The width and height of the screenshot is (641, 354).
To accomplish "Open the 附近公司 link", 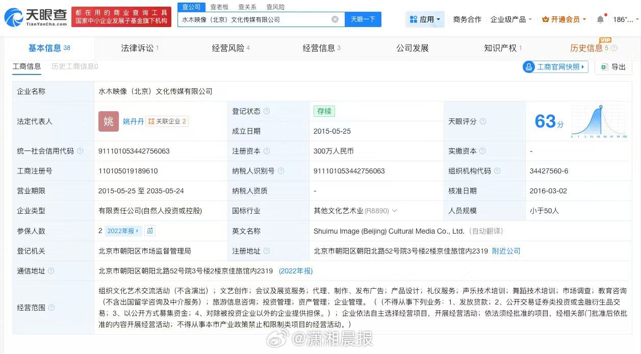I will coord(506,251).
